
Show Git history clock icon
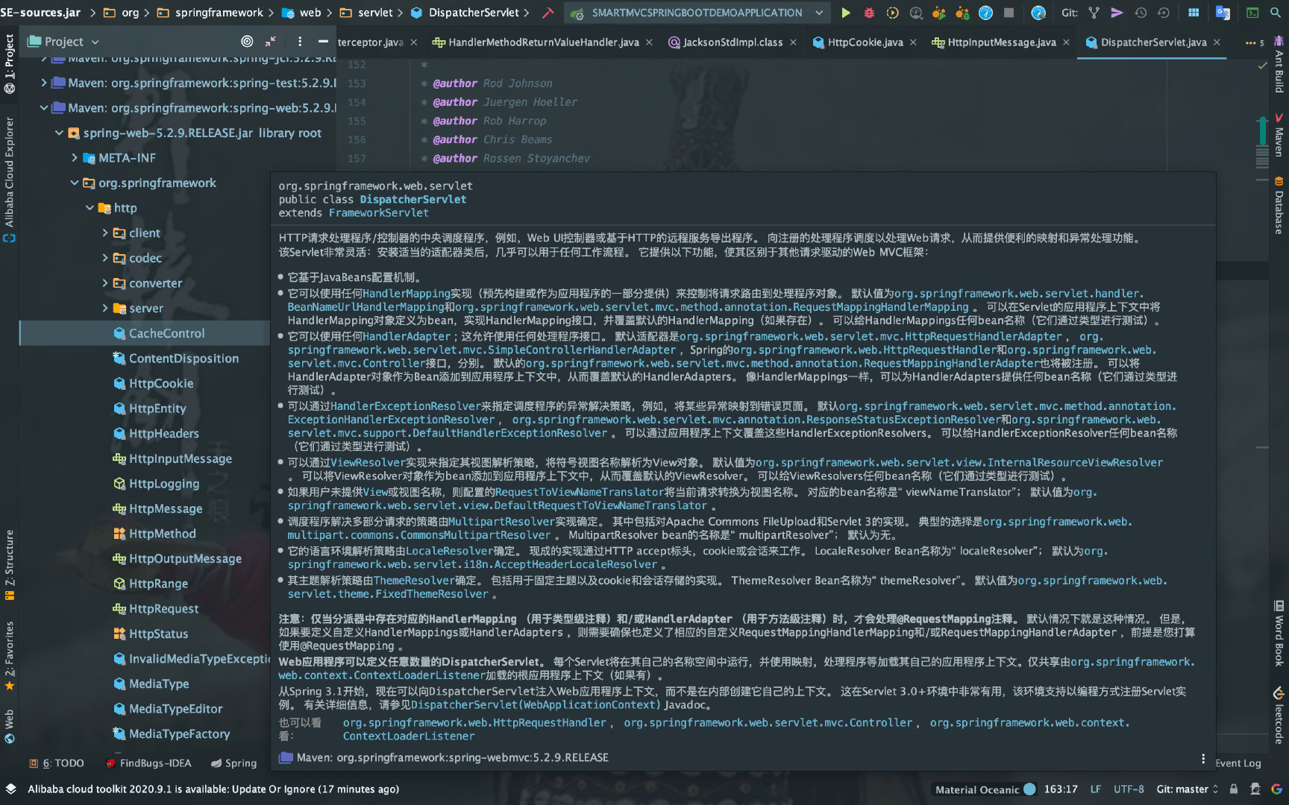pos(1141,13)
